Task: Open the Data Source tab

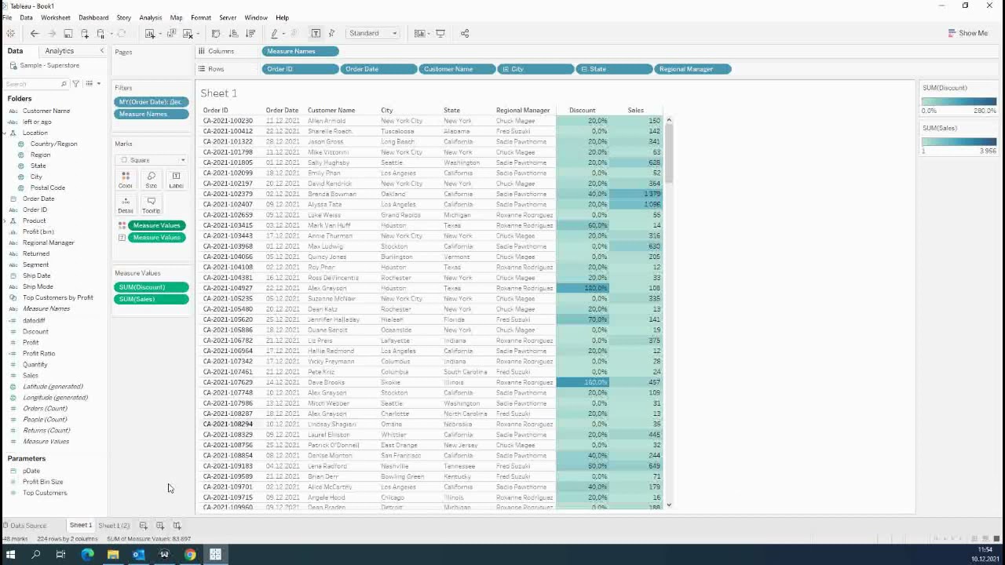Action: point(24,526)
